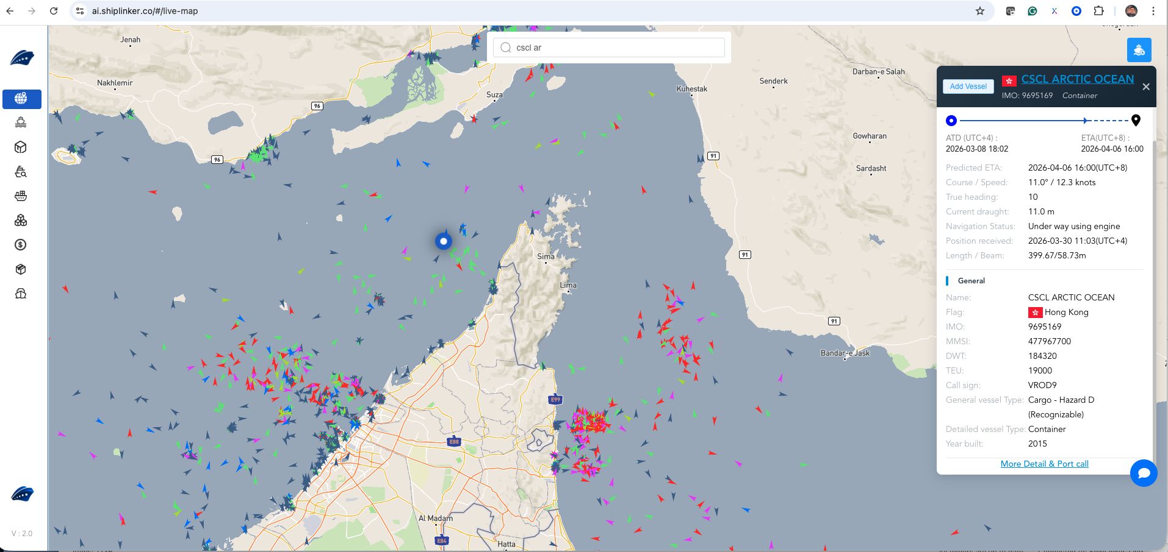Screen dimensions: 1168x552
Task: Click the destination pin on voyage line
Action: click(x=1136, y=120)
